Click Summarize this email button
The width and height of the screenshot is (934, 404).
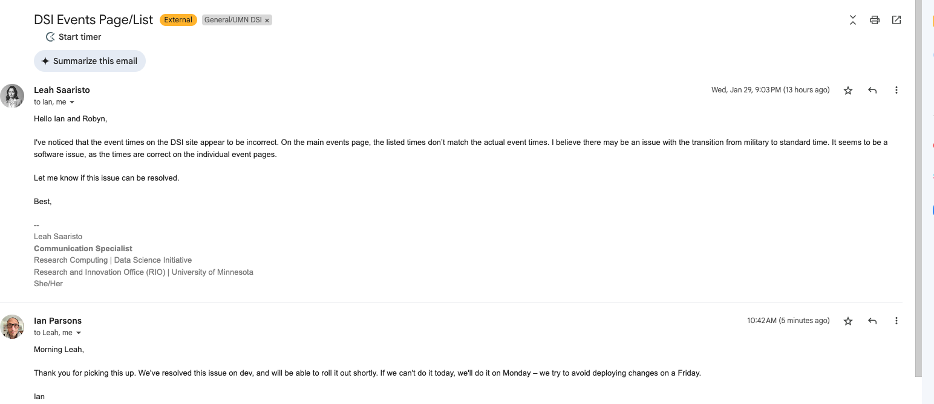tap(90, 61)
